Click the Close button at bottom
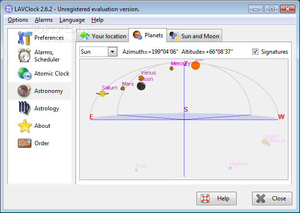The width and height of the screenshot is (300, 213). [272, 198]
